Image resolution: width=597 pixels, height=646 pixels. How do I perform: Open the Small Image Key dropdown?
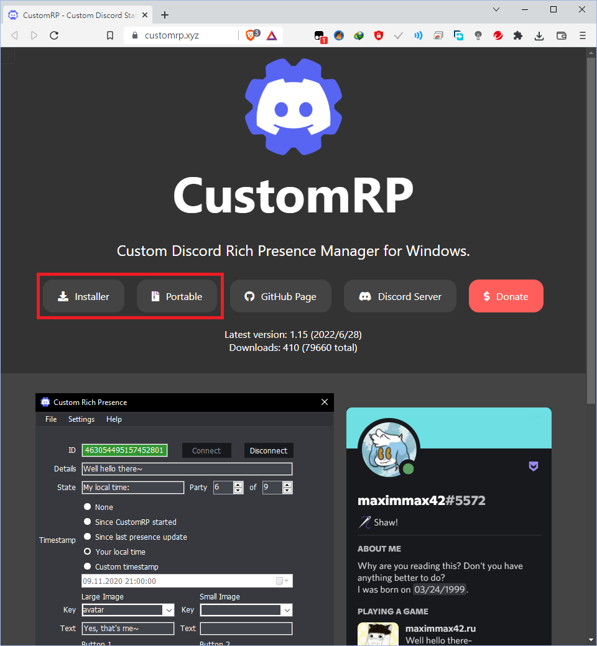287,610
